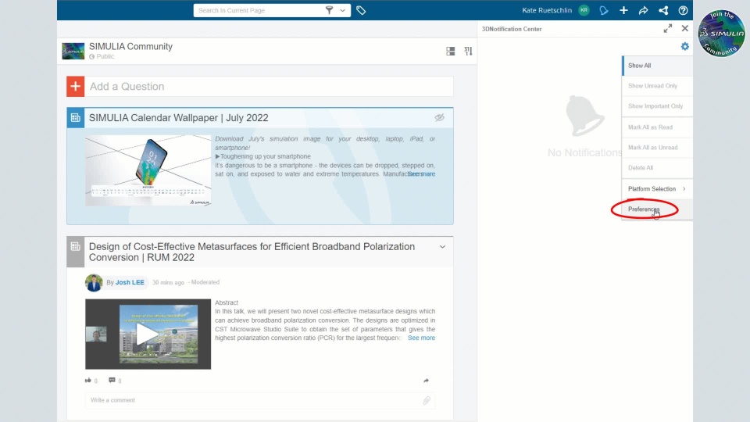
Task: Close the 3DNotification Center panel
Action: pyautogui.click(x=685, y=28)
